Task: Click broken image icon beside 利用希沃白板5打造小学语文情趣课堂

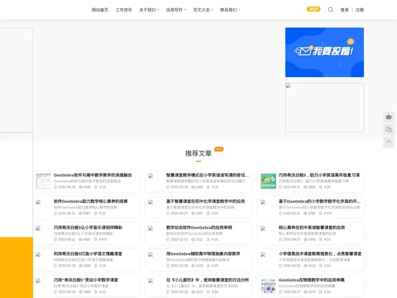Action: coord(38,254)
